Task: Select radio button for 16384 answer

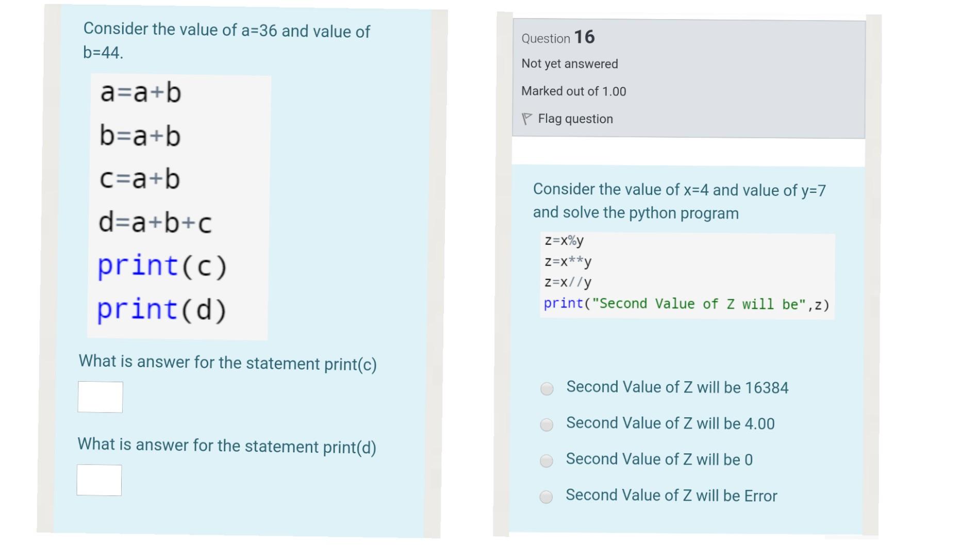Action: pos(547,388)
